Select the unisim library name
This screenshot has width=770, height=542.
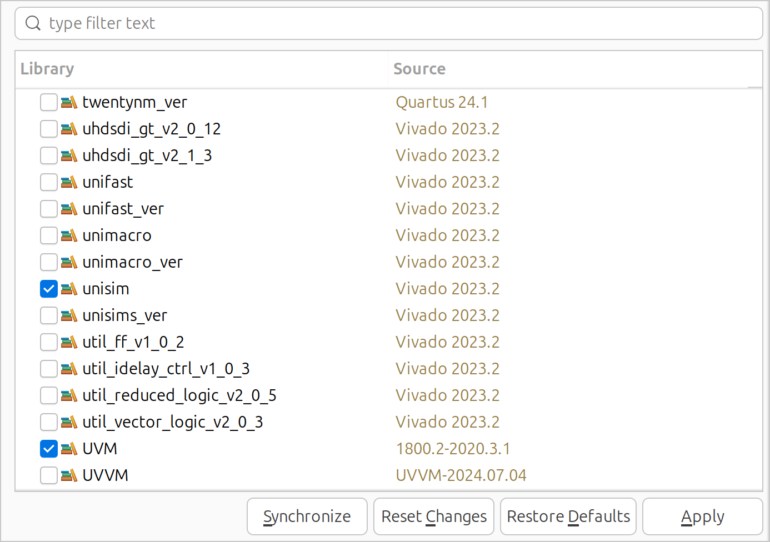[x=106, y=289]
